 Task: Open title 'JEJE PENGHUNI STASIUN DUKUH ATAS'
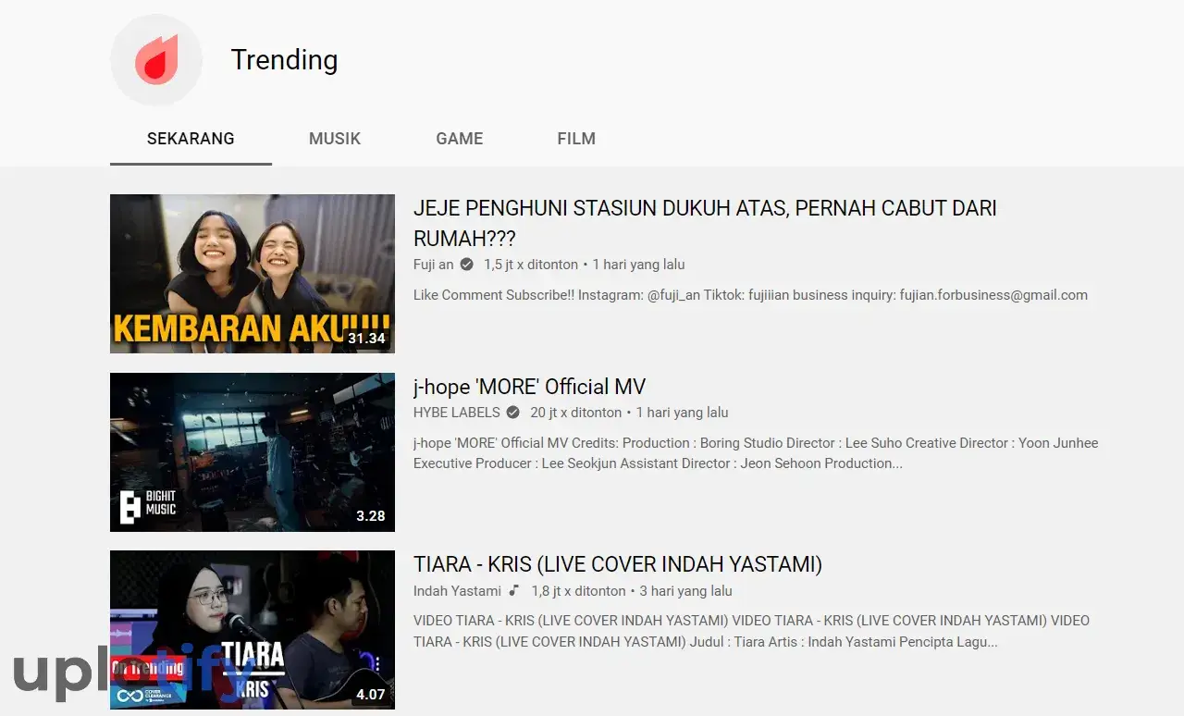coord(705,223)
